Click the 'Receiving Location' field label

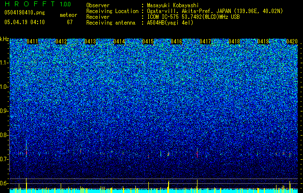click(x=112, y=11)
